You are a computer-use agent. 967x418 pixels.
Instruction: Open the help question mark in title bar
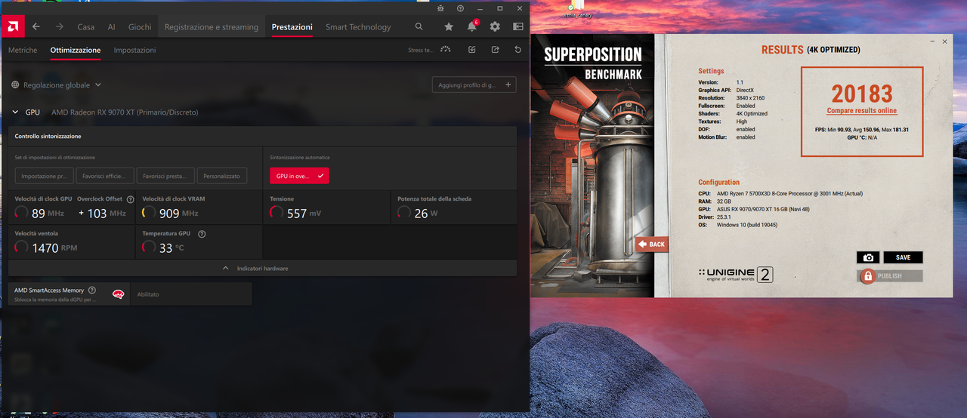click(x=460, y=8)
